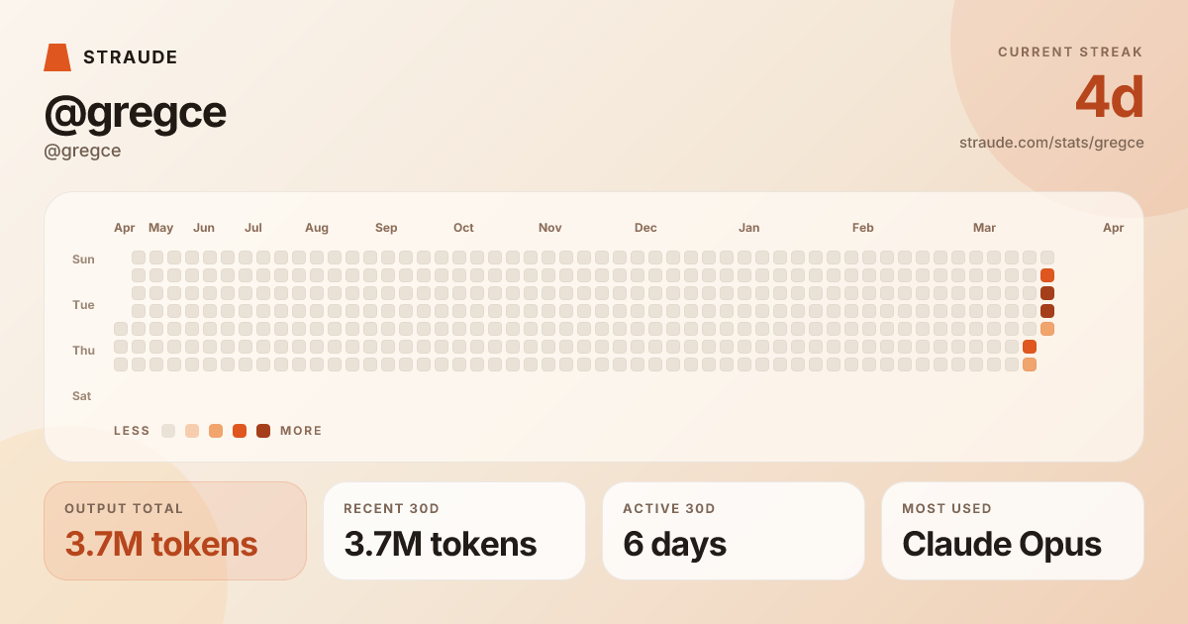Select the Most Used Claude Opus card
The image size is (1188, 624).
click(1013, 531)
